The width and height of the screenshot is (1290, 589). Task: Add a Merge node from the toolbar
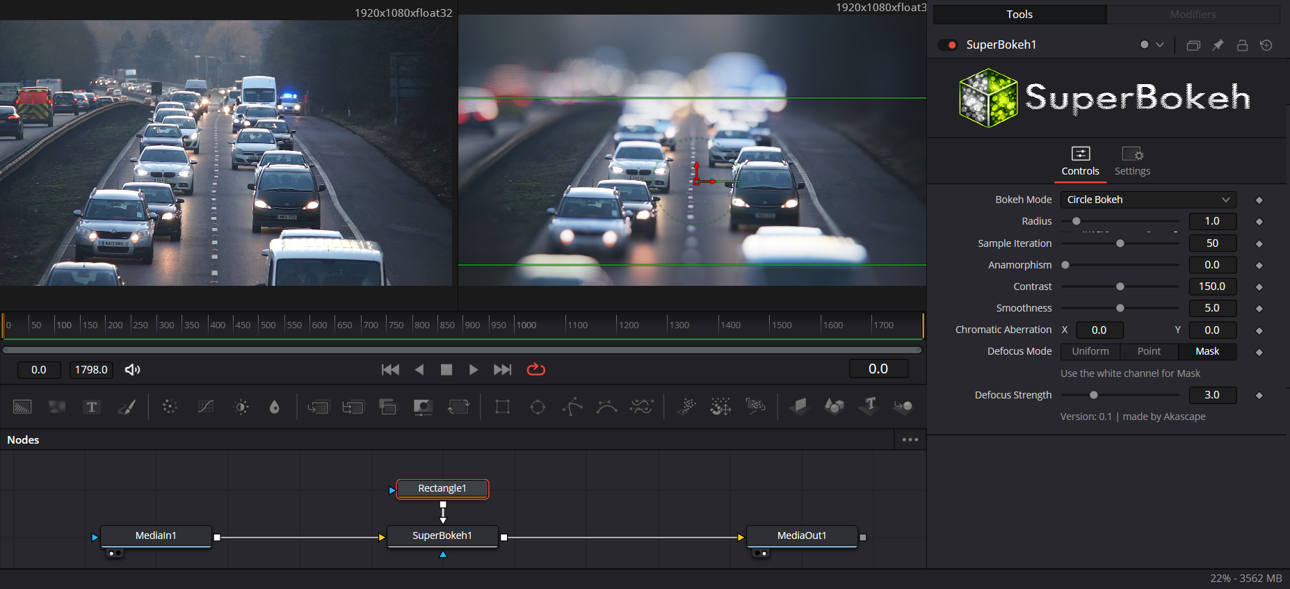(x=319, y=407)
